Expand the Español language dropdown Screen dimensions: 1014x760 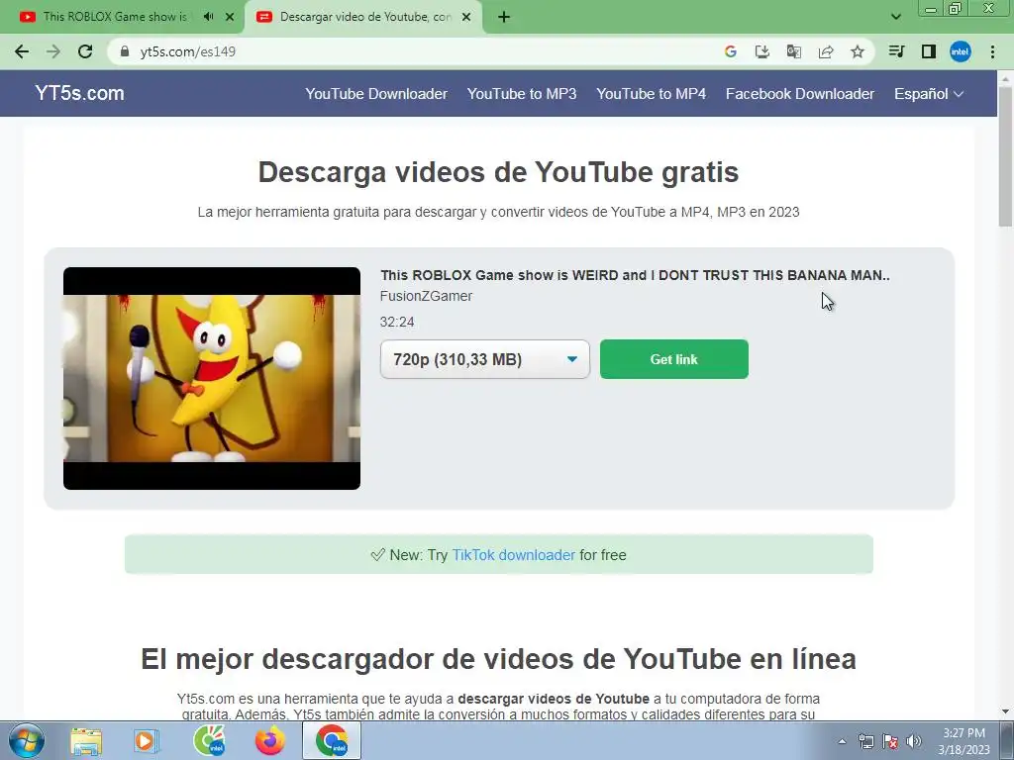tap(929, 94)
